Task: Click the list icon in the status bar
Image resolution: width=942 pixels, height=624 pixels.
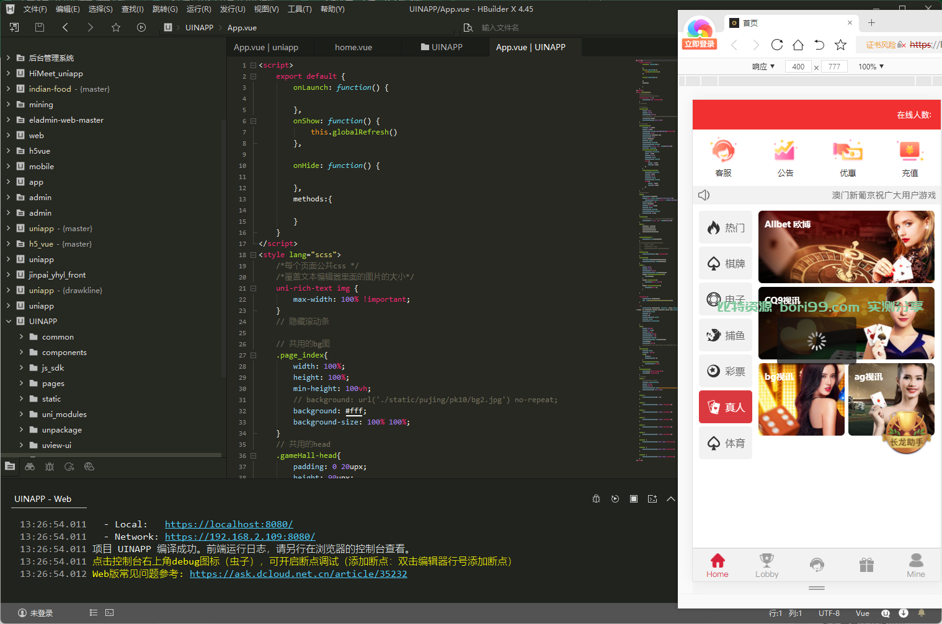Action: coord(94,613)
